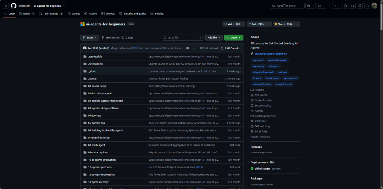The image size is (383, 189).
Task: Open the github-pages deployment link
Action: 262,169
